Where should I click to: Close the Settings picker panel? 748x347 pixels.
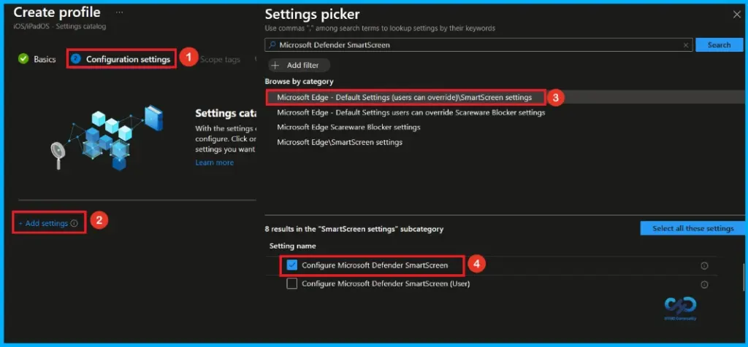coord(737,15)
